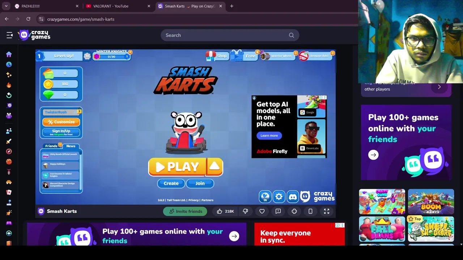Image resolution: width=463 pixels, height=260 pixels.
Task: Open the Driving steering wheel icon
Action: tap(9, 233)
